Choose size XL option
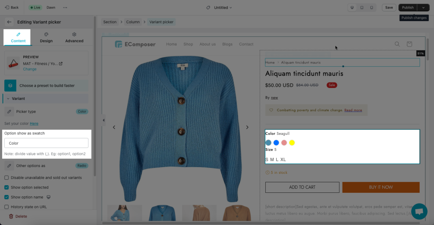The width and height of the screenshot is (434, 225). point(283,159)
